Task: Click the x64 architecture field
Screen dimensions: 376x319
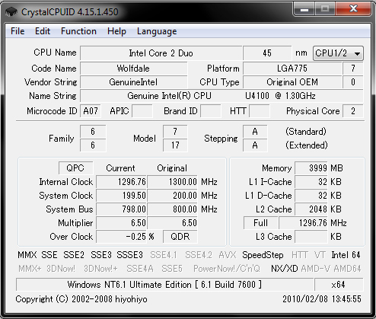Action: click(339, 285)
